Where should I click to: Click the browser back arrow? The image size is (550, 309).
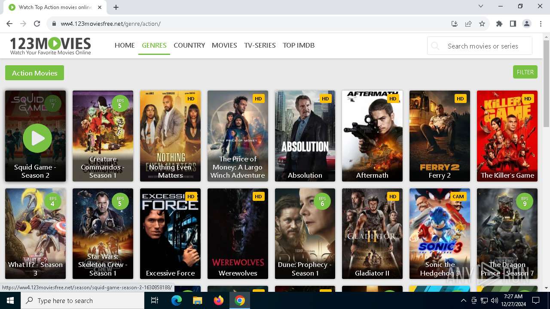point(9,24)
